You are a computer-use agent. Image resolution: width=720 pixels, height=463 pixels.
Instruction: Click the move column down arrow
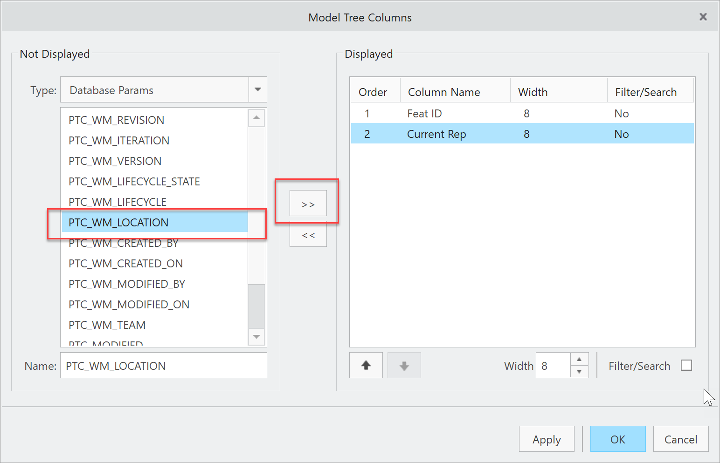[404, 366]
